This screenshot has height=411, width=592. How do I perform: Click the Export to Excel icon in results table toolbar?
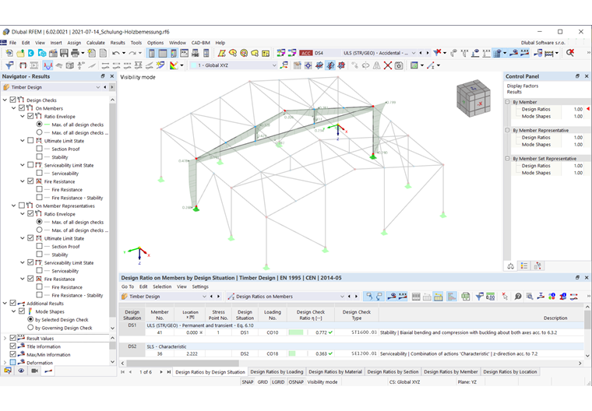click(466, 297)
